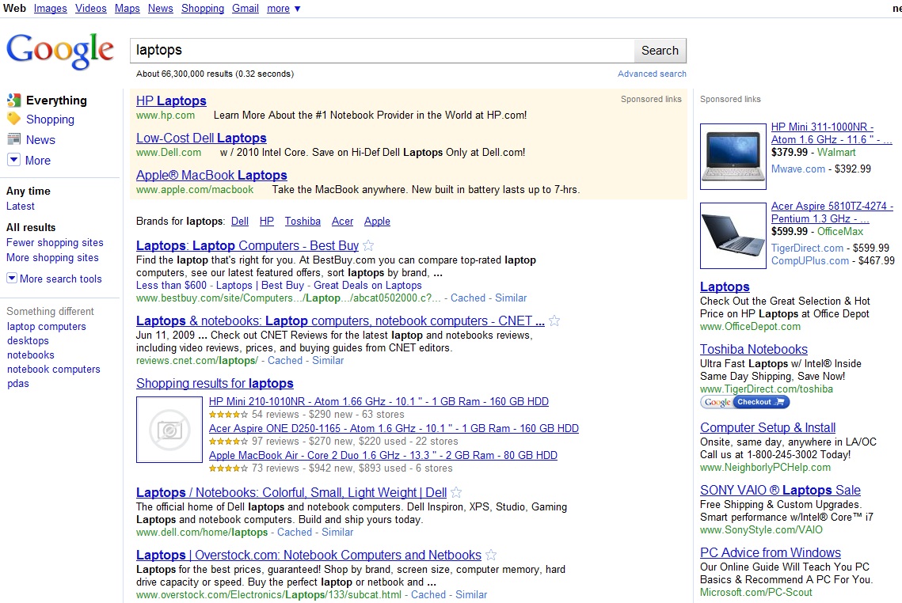
Task: Click the search input field containing laptops
Action: click(x=382, y=51)
